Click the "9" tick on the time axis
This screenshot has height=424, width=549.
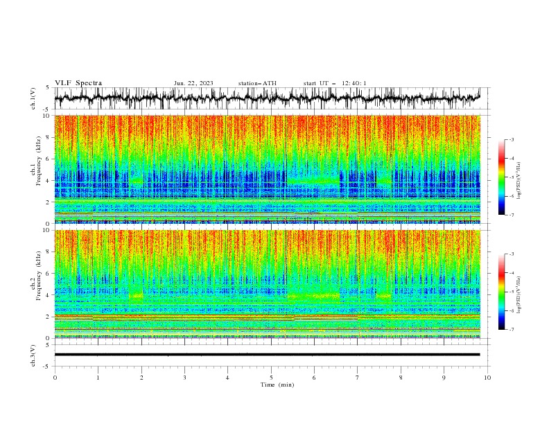click(x=444, y=378)
